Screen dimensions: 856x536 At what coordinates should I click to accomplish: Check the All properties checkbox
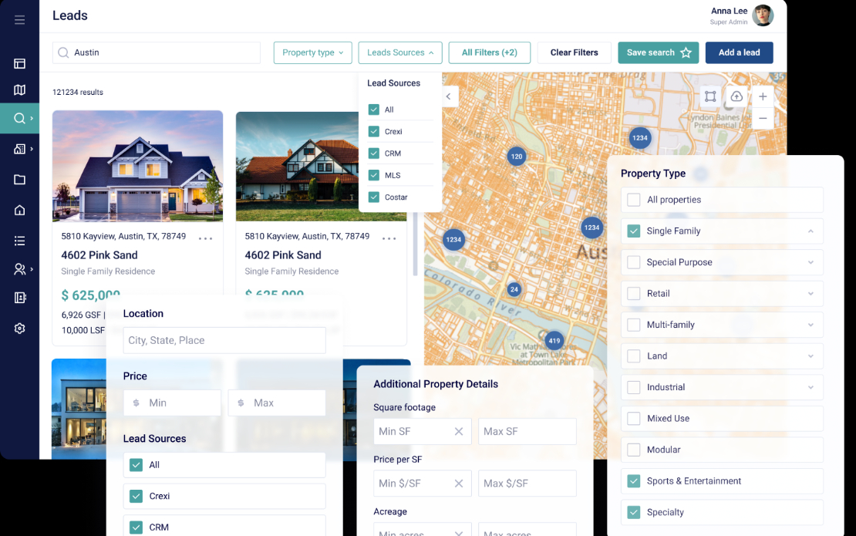point(634,200)
